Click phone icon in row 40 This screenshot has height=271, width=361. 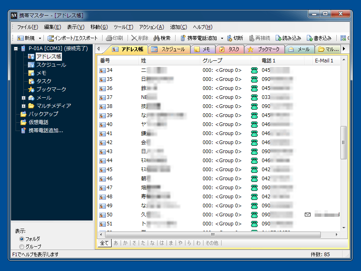coord(254,125)
